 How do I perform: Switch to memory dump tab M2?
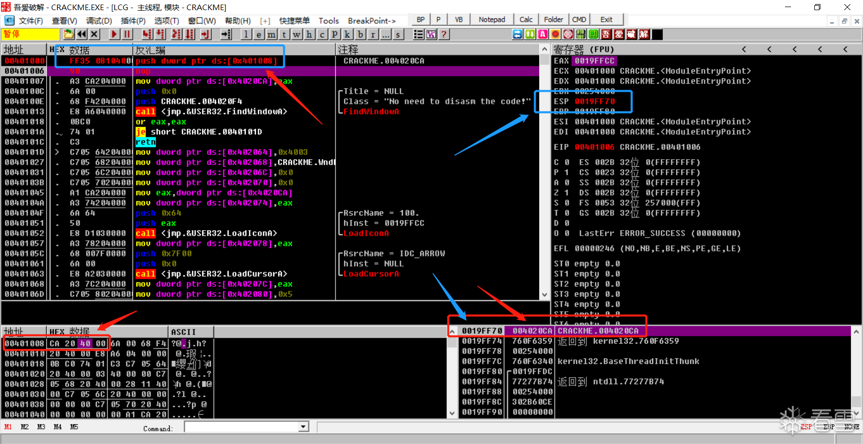click(24, 427)
